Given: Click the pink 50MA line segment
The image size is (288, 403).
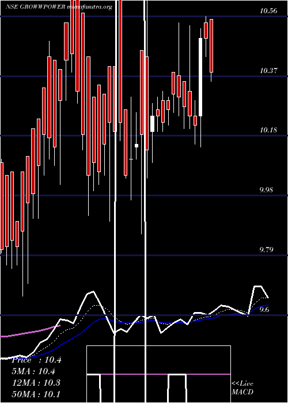Looking at the screenshot, I should pos(31,331).
